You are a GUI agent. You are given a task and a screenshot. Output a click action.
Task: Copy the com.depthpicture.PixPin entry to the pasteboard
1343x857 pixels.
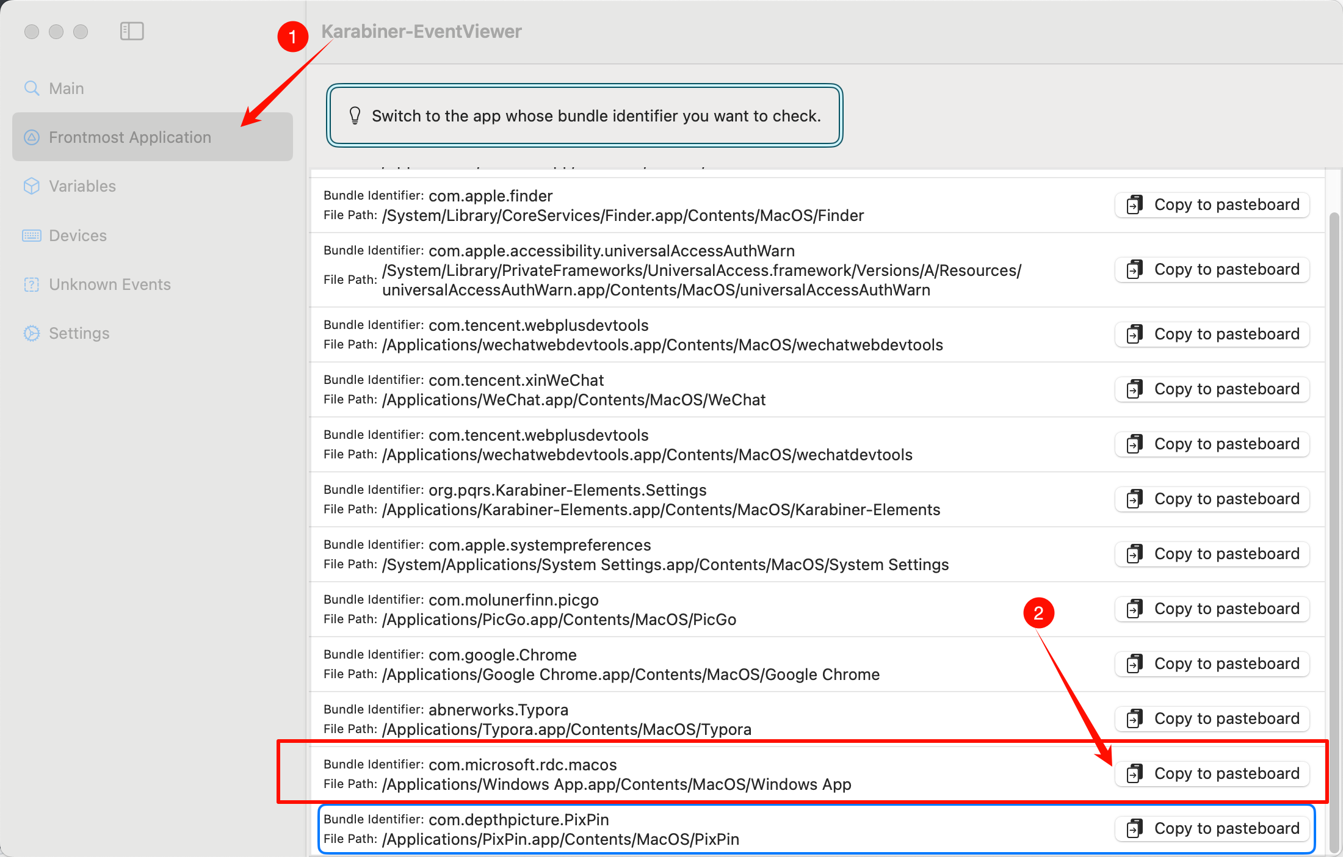coord(1212,828)
